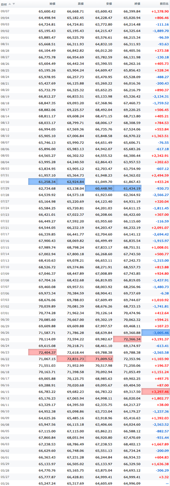This screenshot has height=486, width=170.
Task: Click the 終値 column header
Action: [x=137, y=4]
